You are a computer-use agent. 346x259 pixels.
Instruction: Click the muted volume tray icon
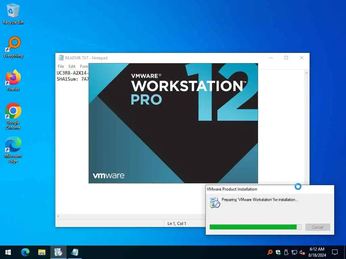[x=302, y=252]
